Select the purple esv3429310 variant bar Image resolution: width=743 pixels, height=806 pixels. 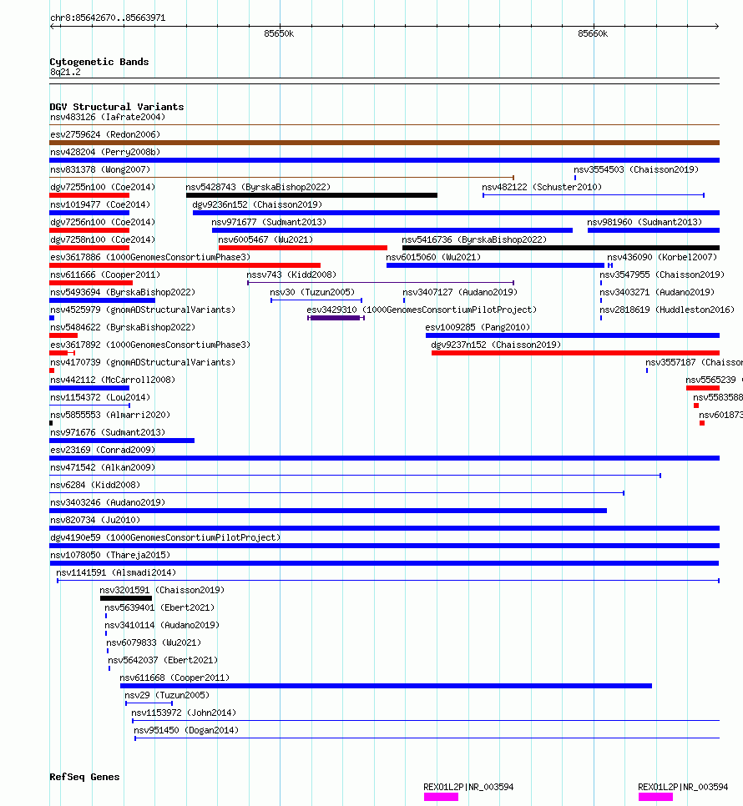336,318
